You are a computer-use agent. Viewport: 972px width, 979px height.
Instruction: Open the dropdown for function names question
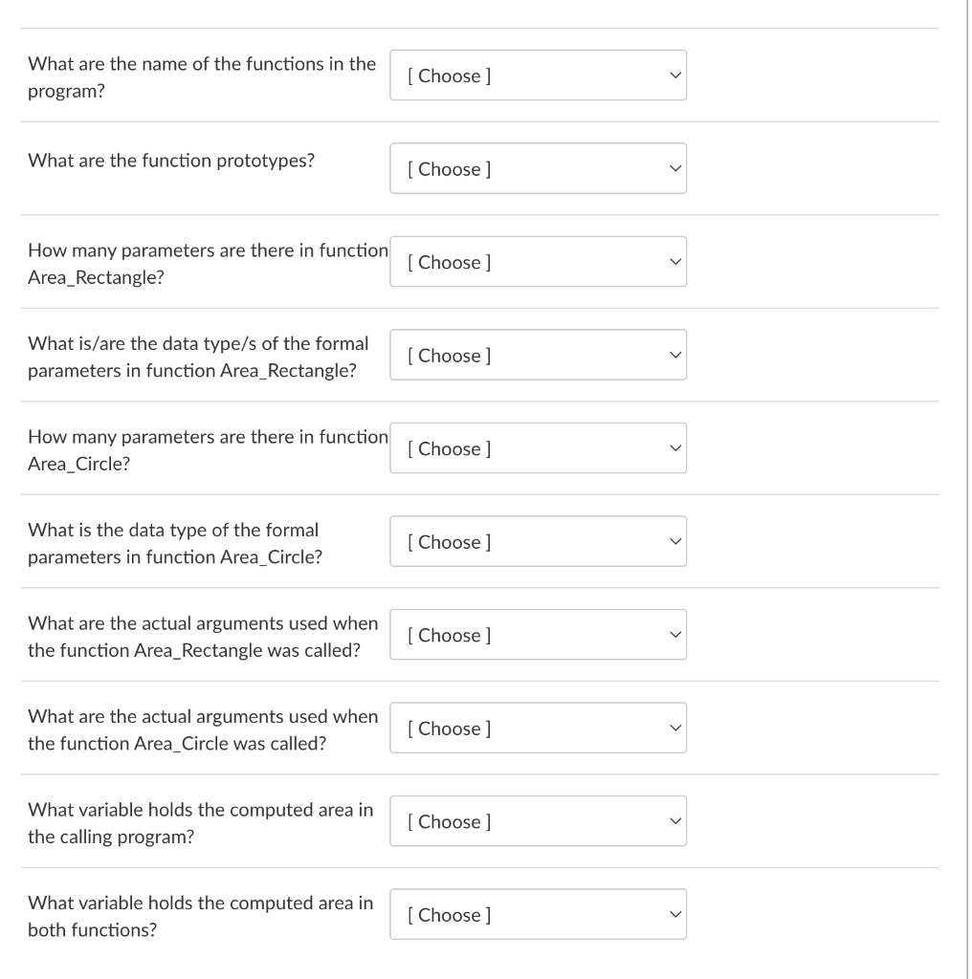click(x=538, y=76)
